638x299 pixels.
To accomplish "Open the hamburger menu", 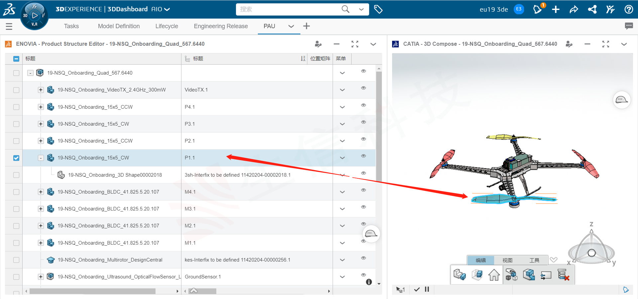I will tap(9, 26).
